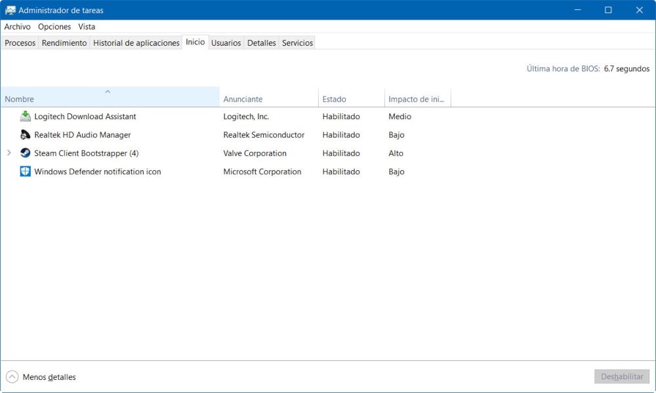Viewport: 656px width, 393px height.
Task: Show the Detalles tab
Action: pyautogui.click(x=262, y=43)
